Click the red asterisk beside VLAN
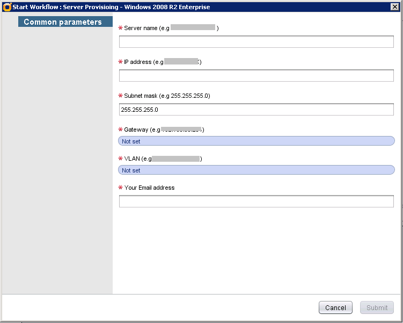Viewport: 403px width, 323px height. point(121,159)
